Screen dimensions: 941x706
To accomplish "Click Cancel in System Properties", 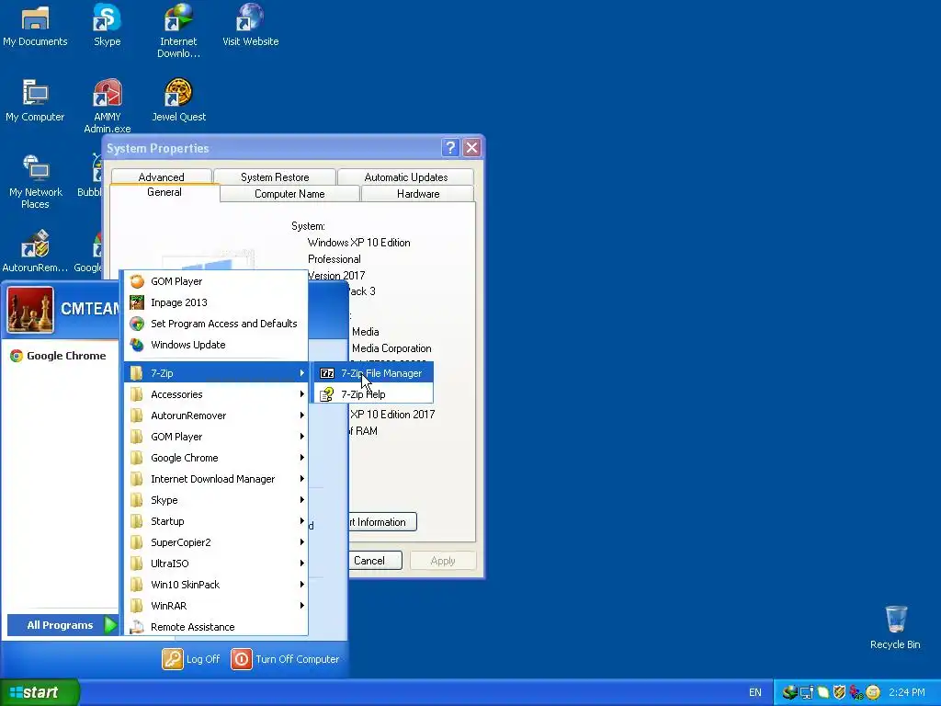I will (375, 561).
